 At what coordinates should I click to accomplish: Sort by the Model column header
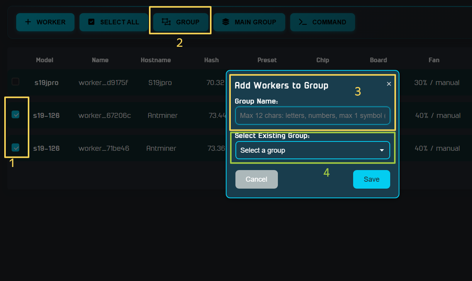tap(45, 60)
